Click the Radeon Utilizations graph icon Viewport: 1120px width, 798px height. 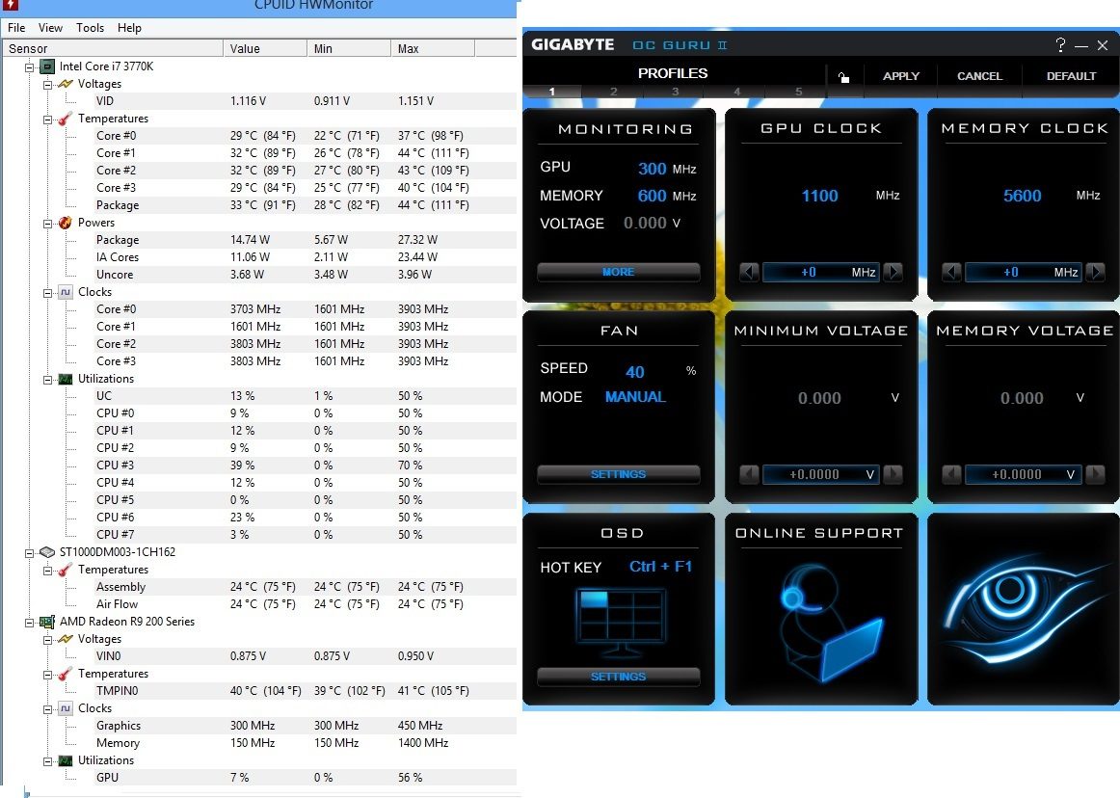66,760
